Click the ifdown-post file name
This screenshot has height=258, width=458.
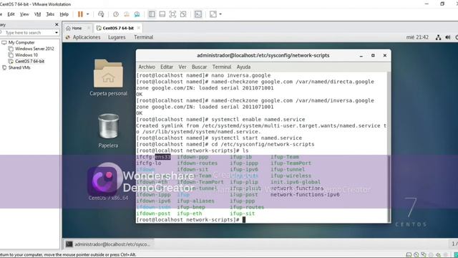click(x=153, y=214)
